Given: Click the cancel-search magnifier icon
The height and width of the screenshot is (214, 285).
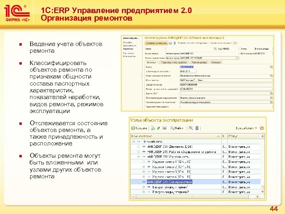Looking at the screenshot, I should [x=191, y=128].
